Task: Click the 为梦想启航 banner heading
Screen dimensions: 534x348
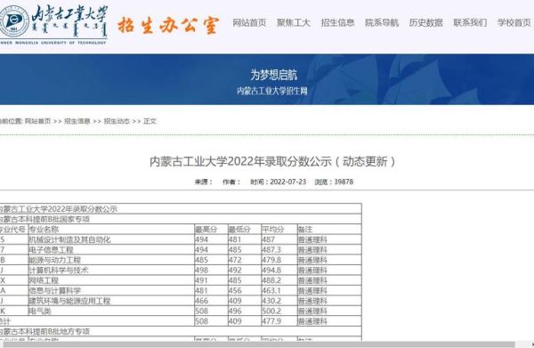Action: point(274,75)
